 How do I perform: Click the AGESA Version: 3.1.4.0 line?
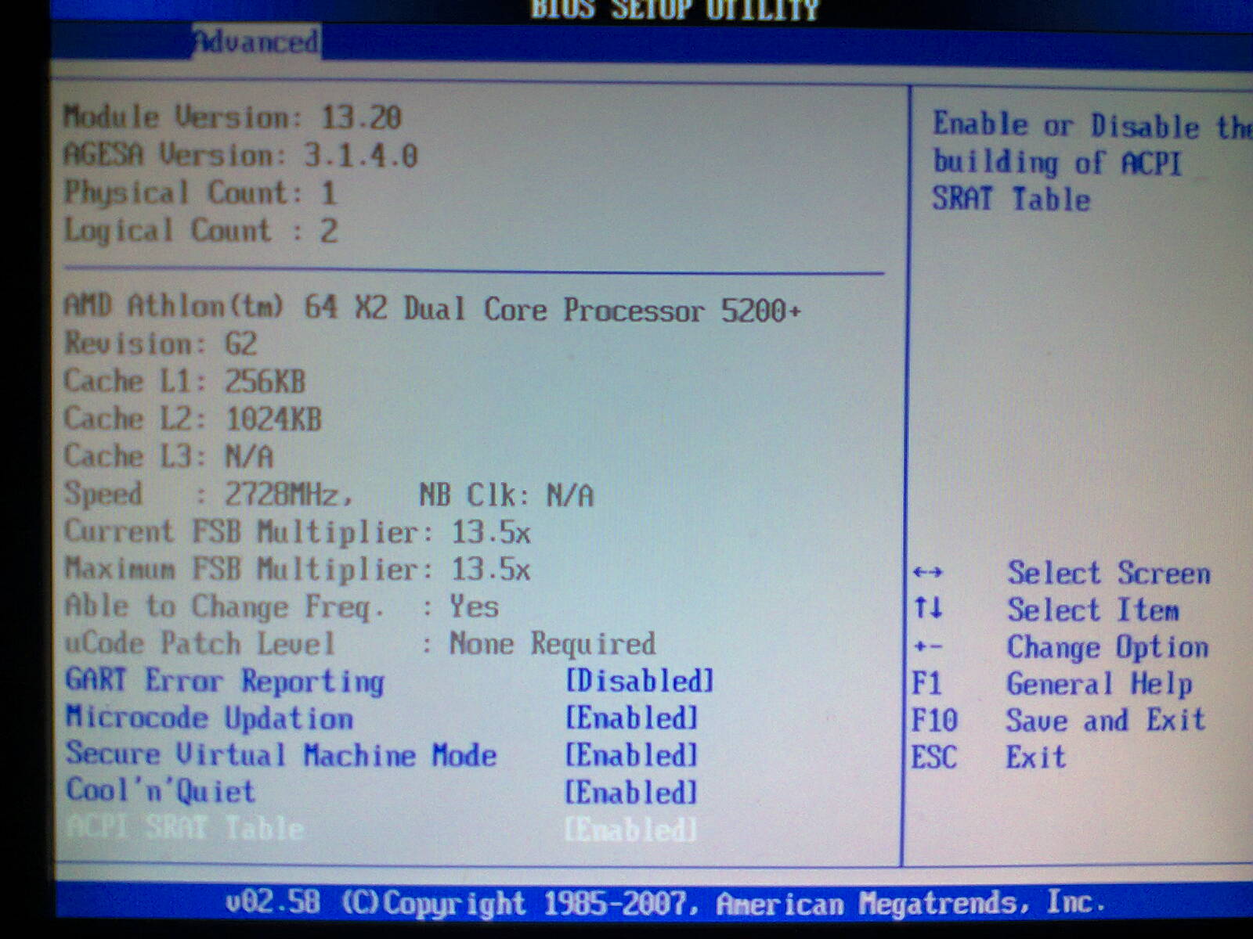(x=240, y=155)
